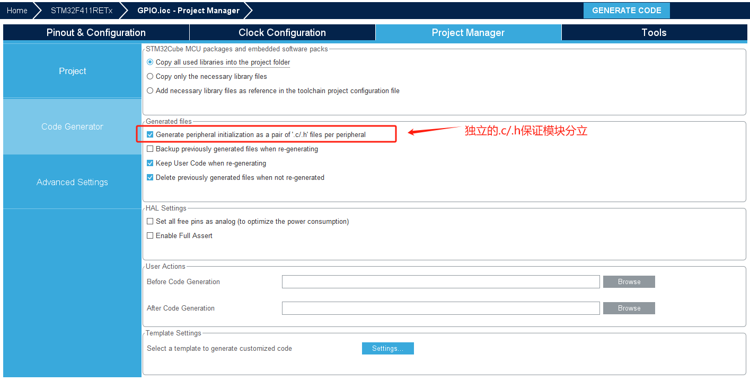This screenshot has height=382, width=750.
Task: Select Code Generator in the sidebar
Action: tap(72, 126)
